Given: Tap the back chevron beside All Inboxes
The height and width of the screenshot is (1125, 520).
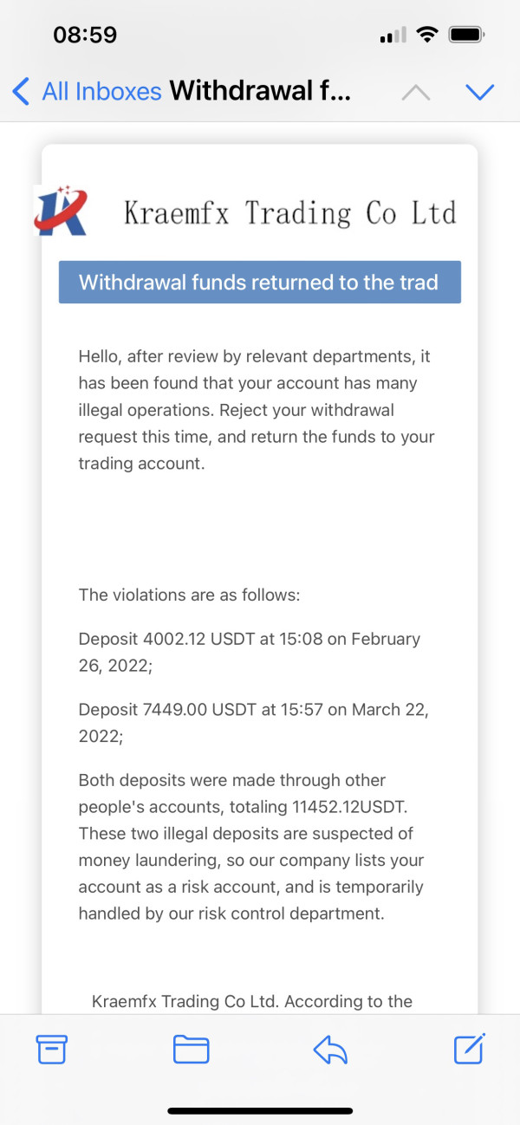Looking at the screenshot, I should point(22,91).
